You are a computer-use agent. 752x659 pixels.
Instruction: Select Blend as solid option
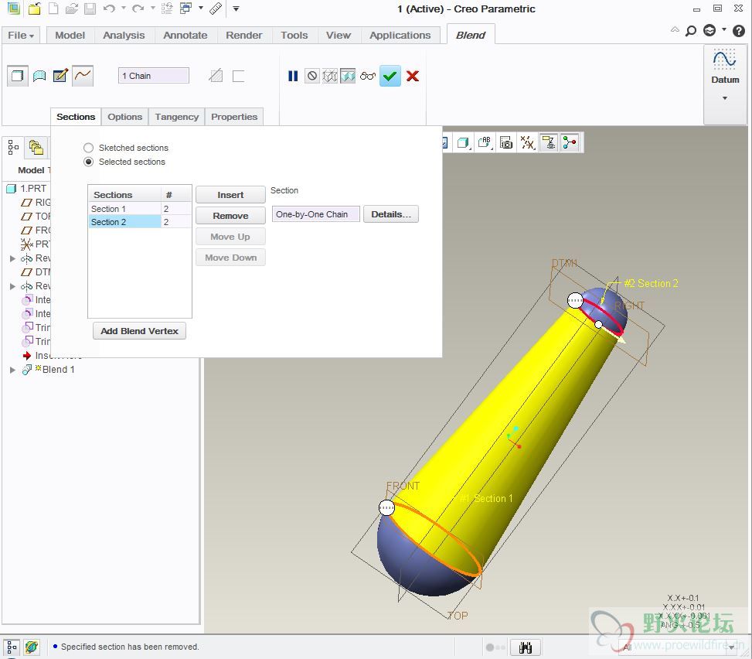[x=17, y=76]
